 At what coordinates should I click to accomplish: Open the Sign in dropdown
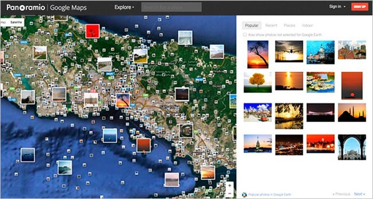point(337,6)
